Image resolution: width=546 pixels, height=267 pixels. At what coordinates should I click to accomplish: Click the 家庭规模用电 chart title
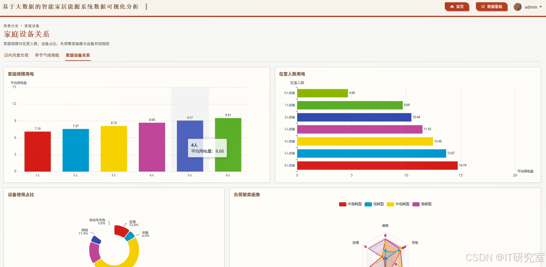click(x=21, y=74)
